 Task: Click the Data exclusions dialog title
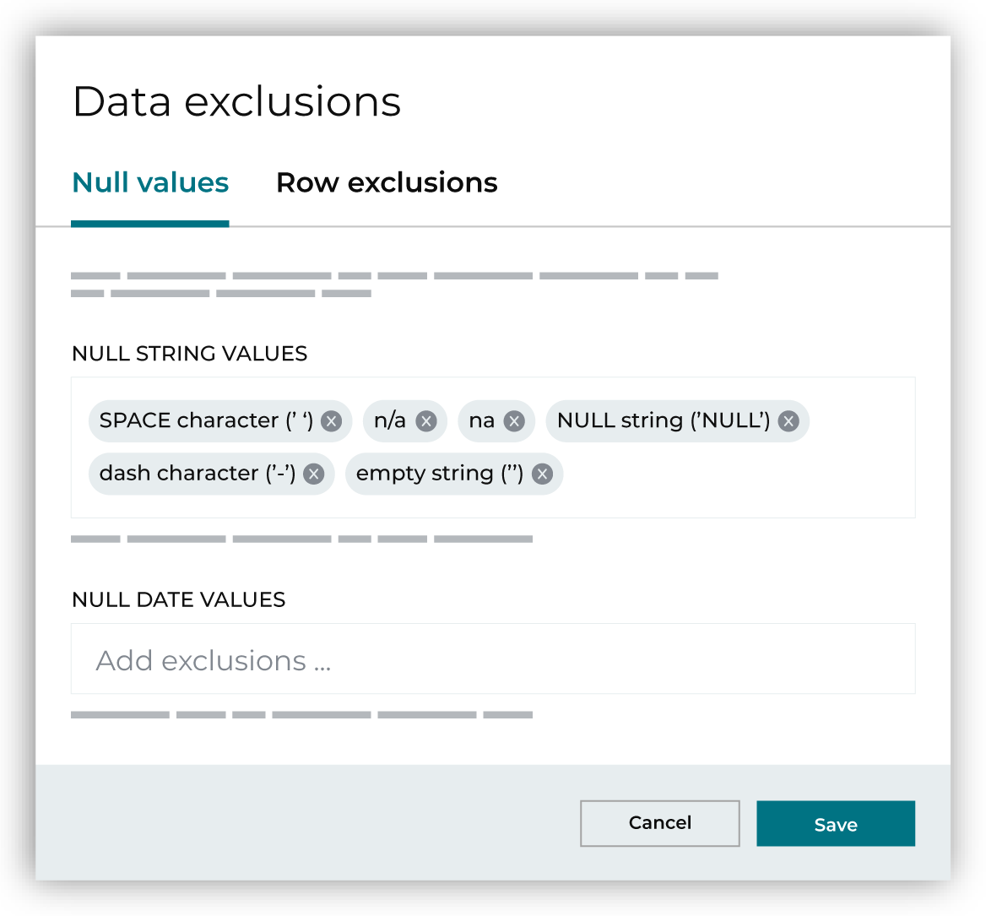click(237, 101)
